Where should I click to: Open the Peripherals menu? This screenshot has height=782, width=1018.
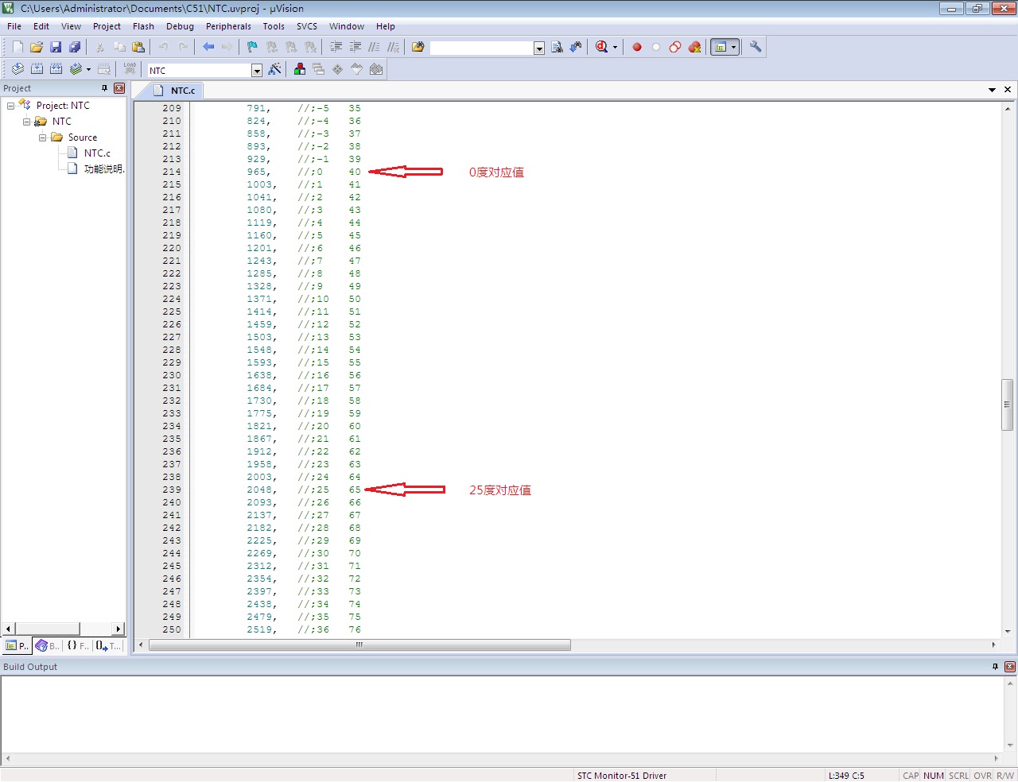228,26
